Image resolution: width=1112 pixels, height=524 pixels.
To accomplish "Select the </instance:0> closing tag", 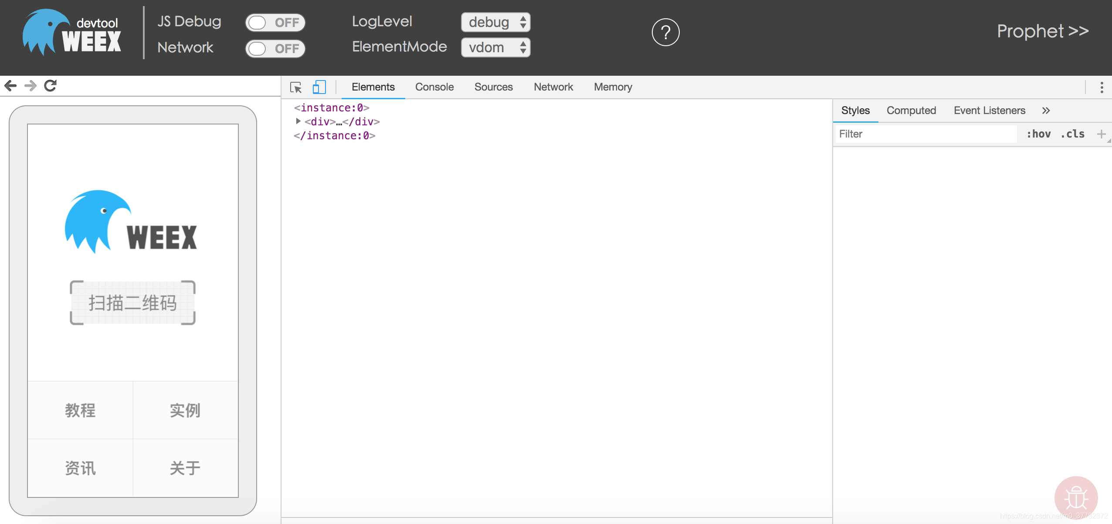I will (334, 135).
